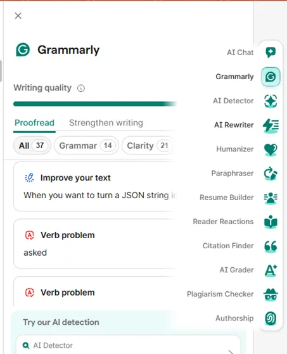Switch to the Strengthen writing tab
The width and height of the screenshot is (287, 354).
[x=106, y=123]
